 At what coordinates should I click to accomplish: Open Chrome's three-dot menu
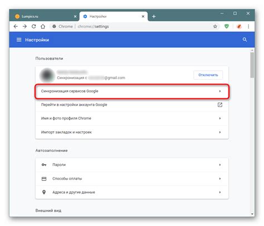coord(248,27)
